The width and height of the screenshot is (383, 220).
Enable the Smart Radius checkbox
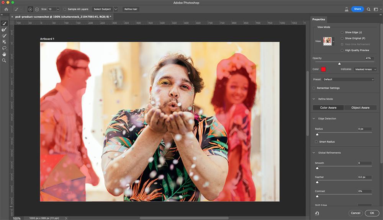[316, 142]
